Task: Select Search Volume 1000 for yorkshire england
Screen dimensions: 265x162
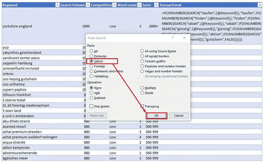Action: pyautogui.click(x=86, y=26)
